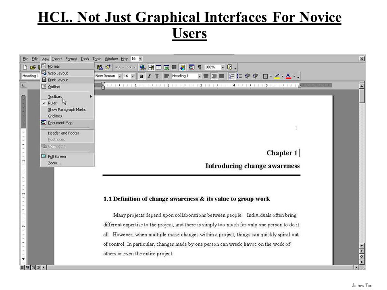
Task: Click the Insert Excel Worksheet icon
Action: (166, 67)
